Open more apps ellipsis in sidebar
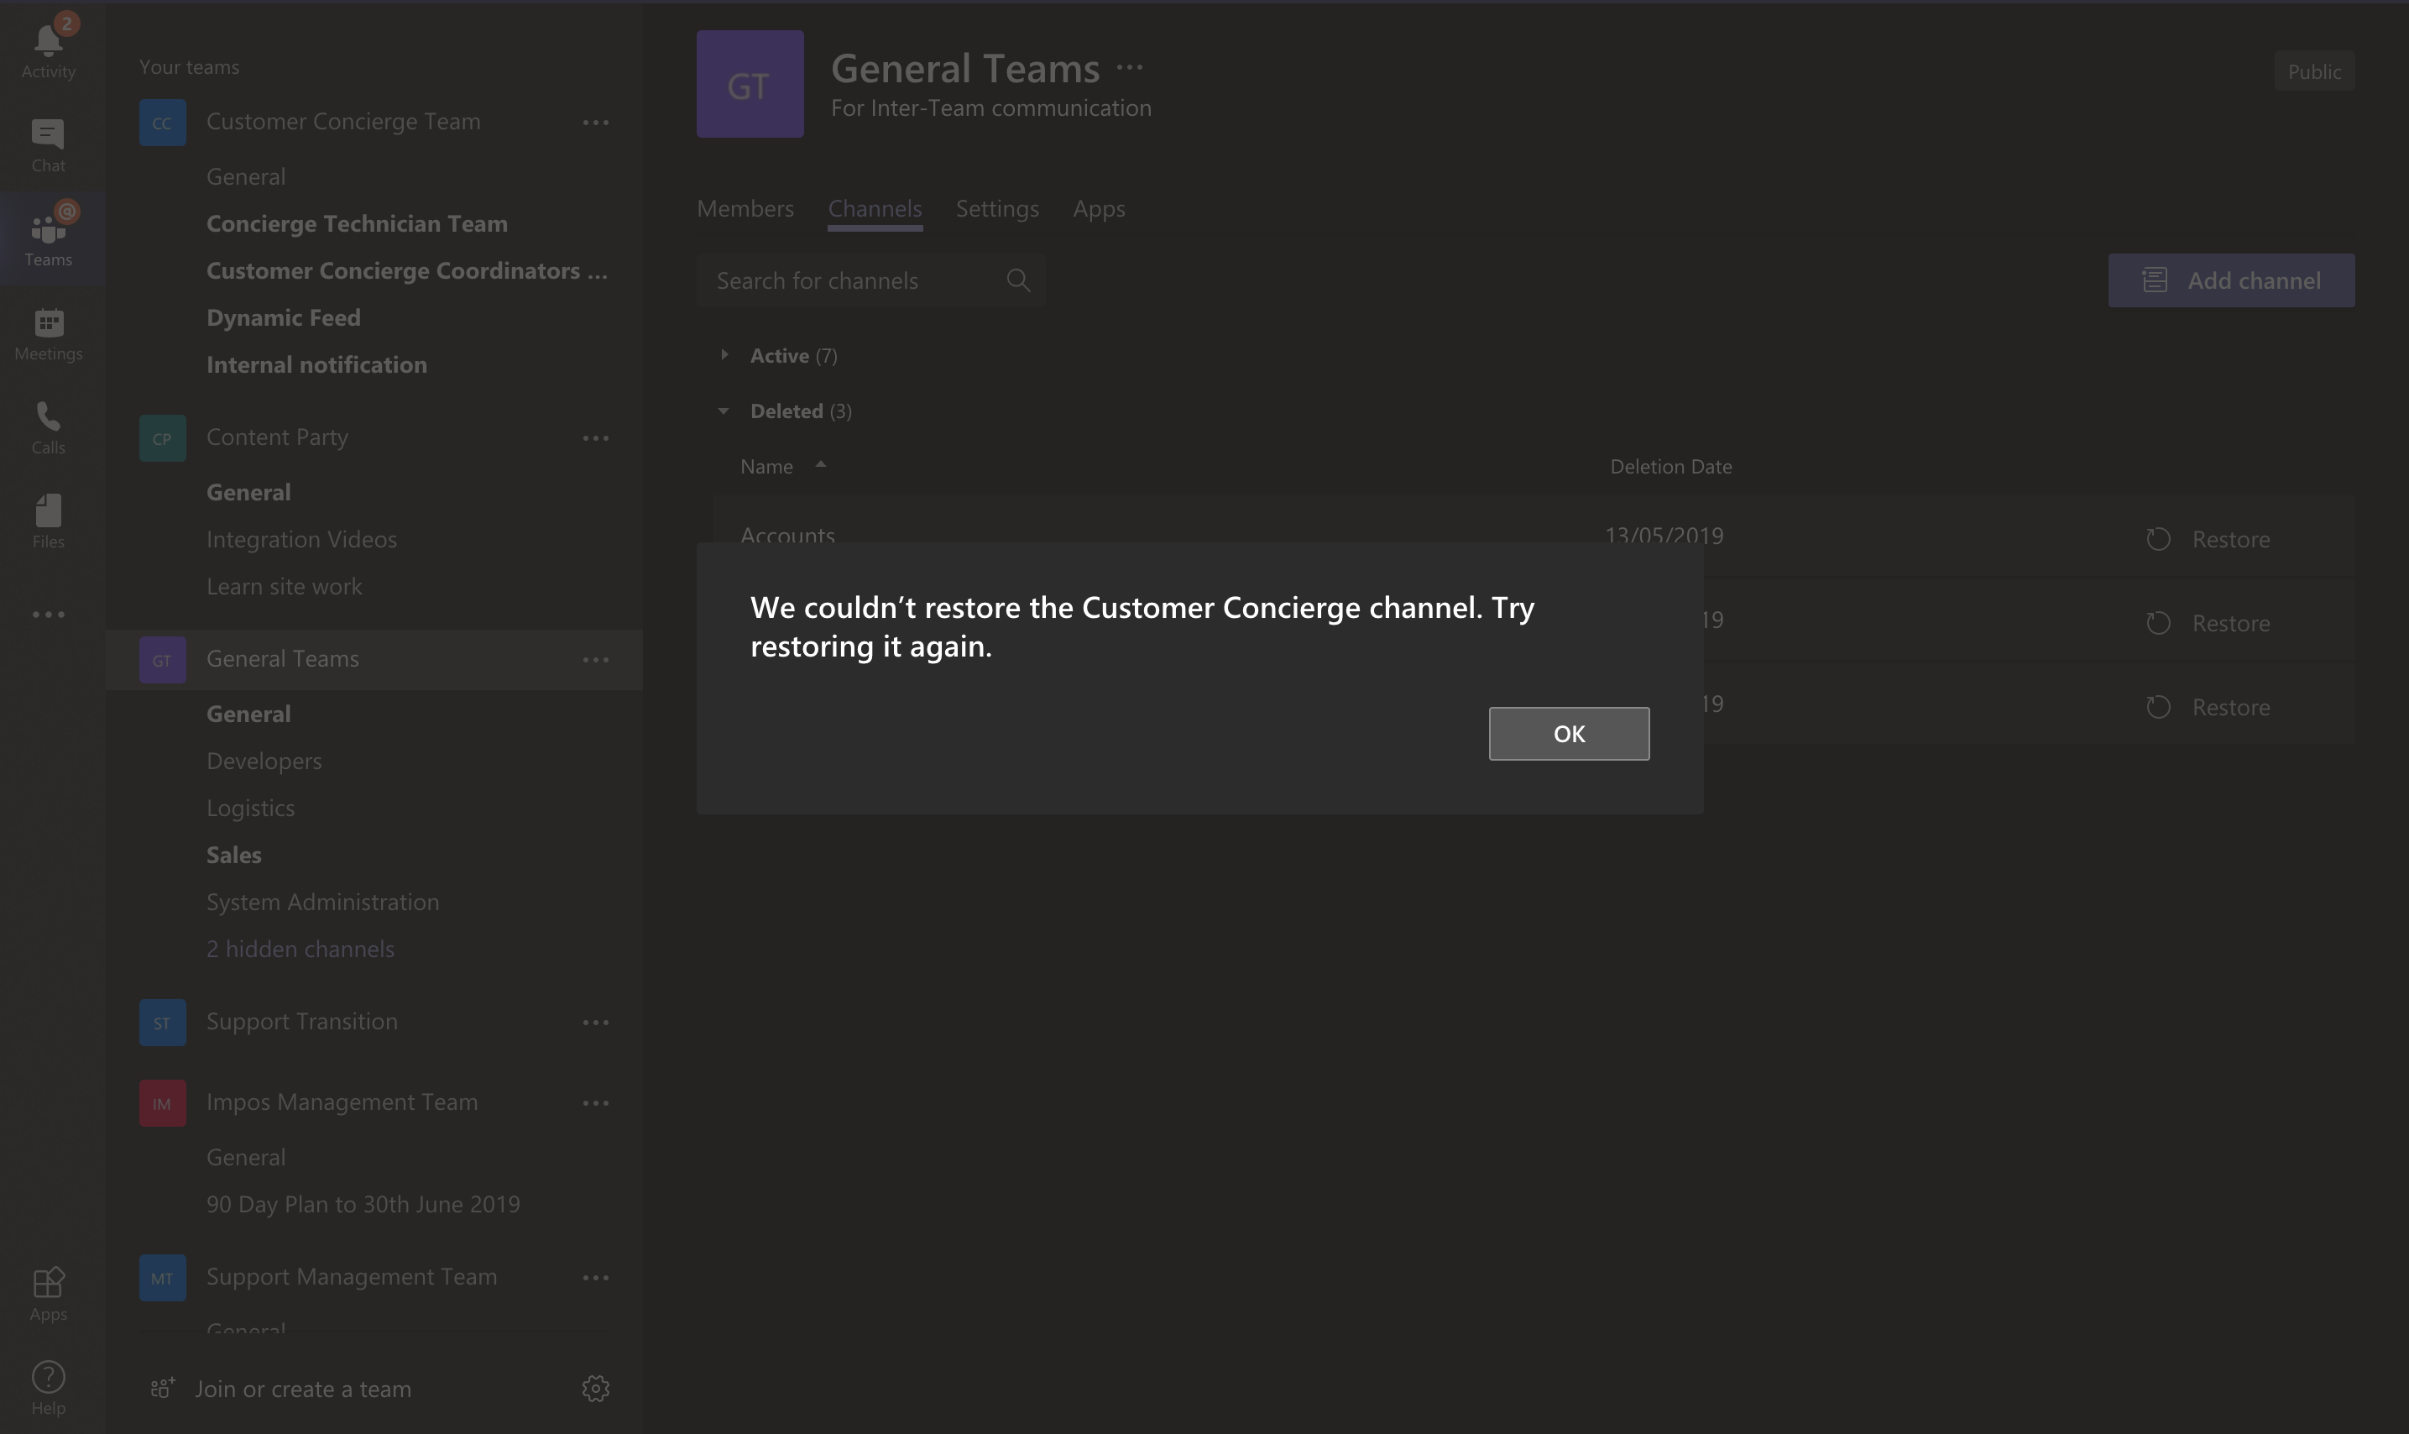Screen dimensions: 2409x1434 point(49,615)
